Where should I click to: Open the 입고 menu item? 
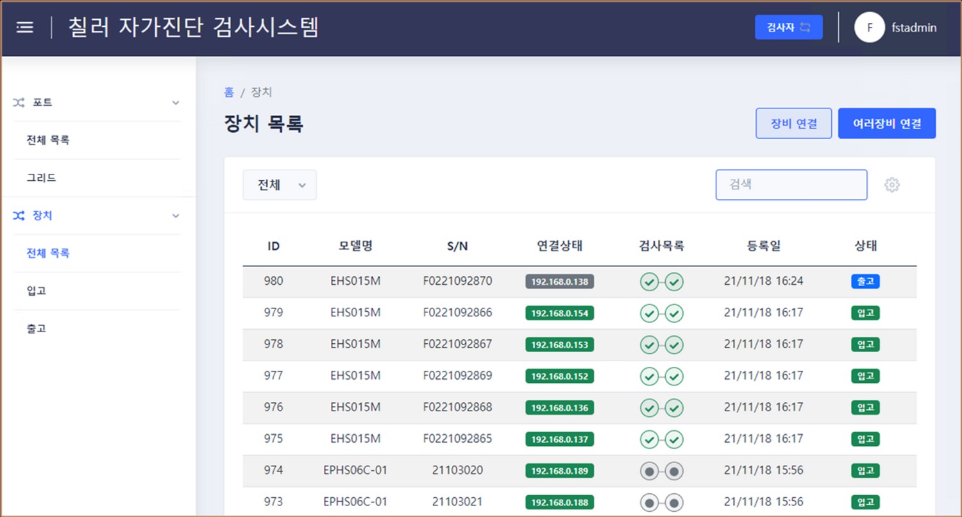[37, 291]
